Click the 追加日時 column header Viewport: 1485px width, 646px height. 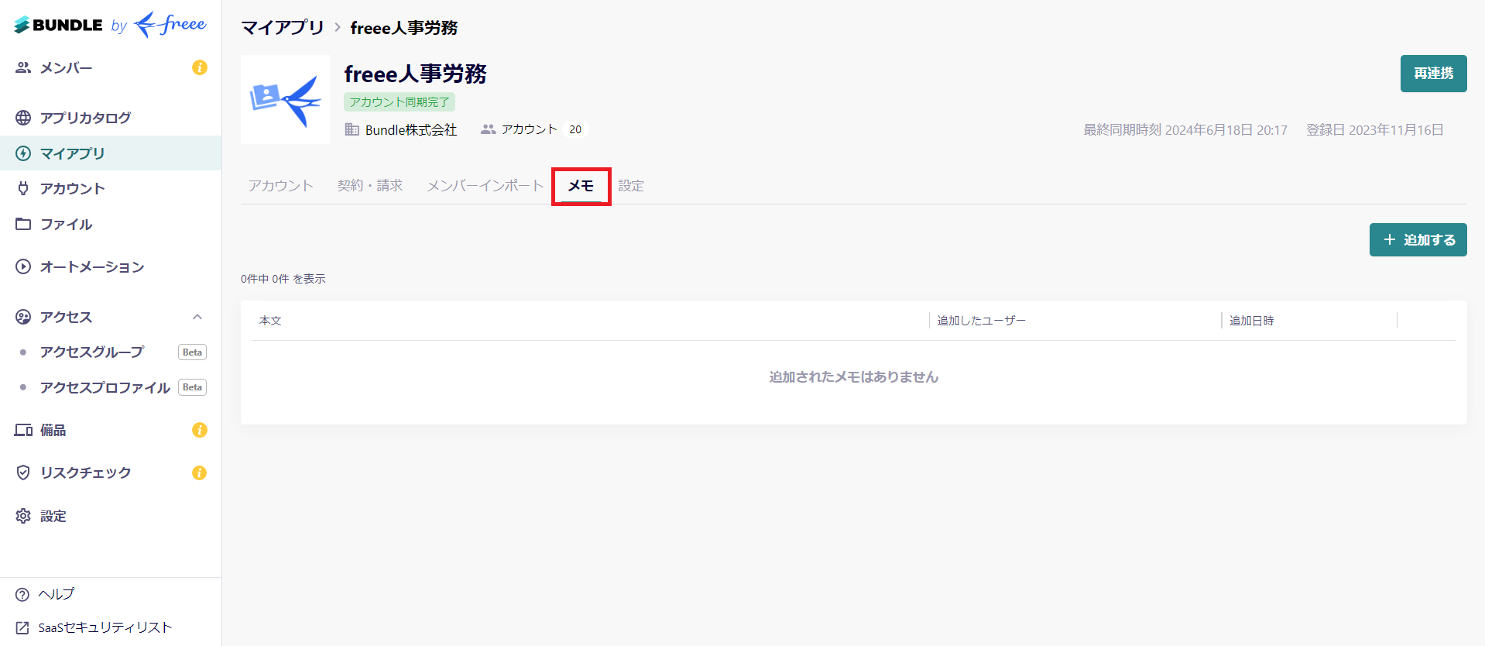1251,321
